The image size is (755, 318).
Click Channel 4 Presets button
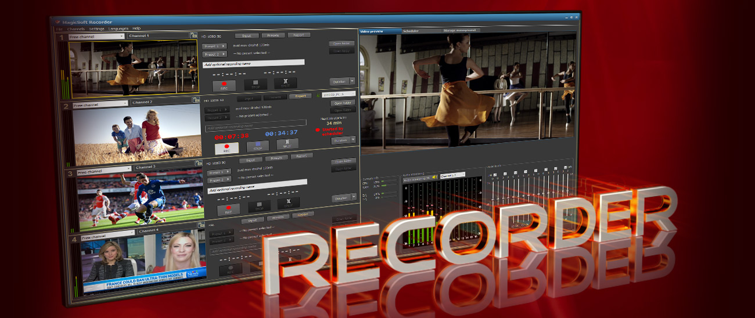[x=278, y=218]
